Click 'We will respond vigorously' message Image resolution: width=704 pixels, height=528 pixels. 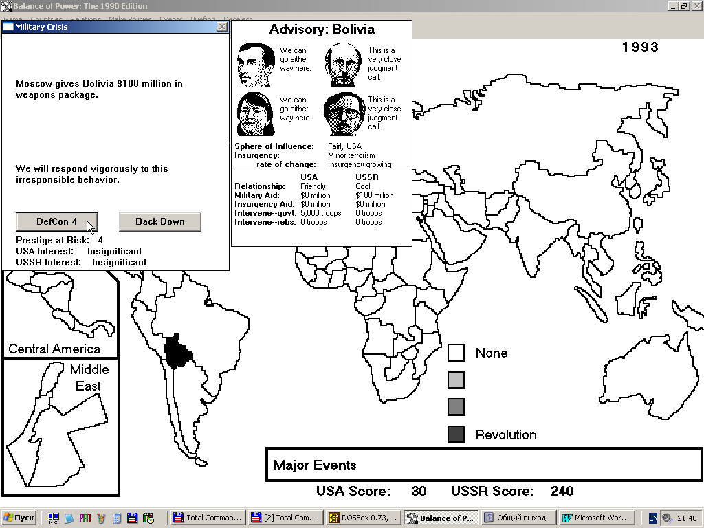tap(92, 174)
